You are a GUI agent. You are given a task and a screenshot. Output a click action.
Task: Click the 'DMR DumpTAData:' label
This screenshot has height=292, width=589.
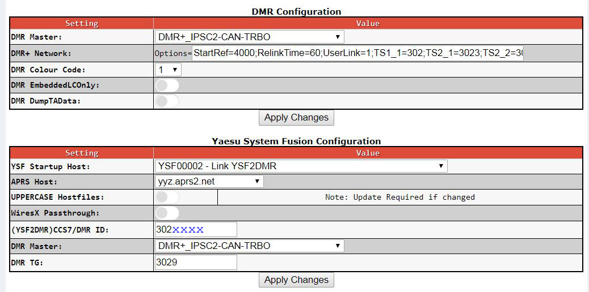coord(46,101)
